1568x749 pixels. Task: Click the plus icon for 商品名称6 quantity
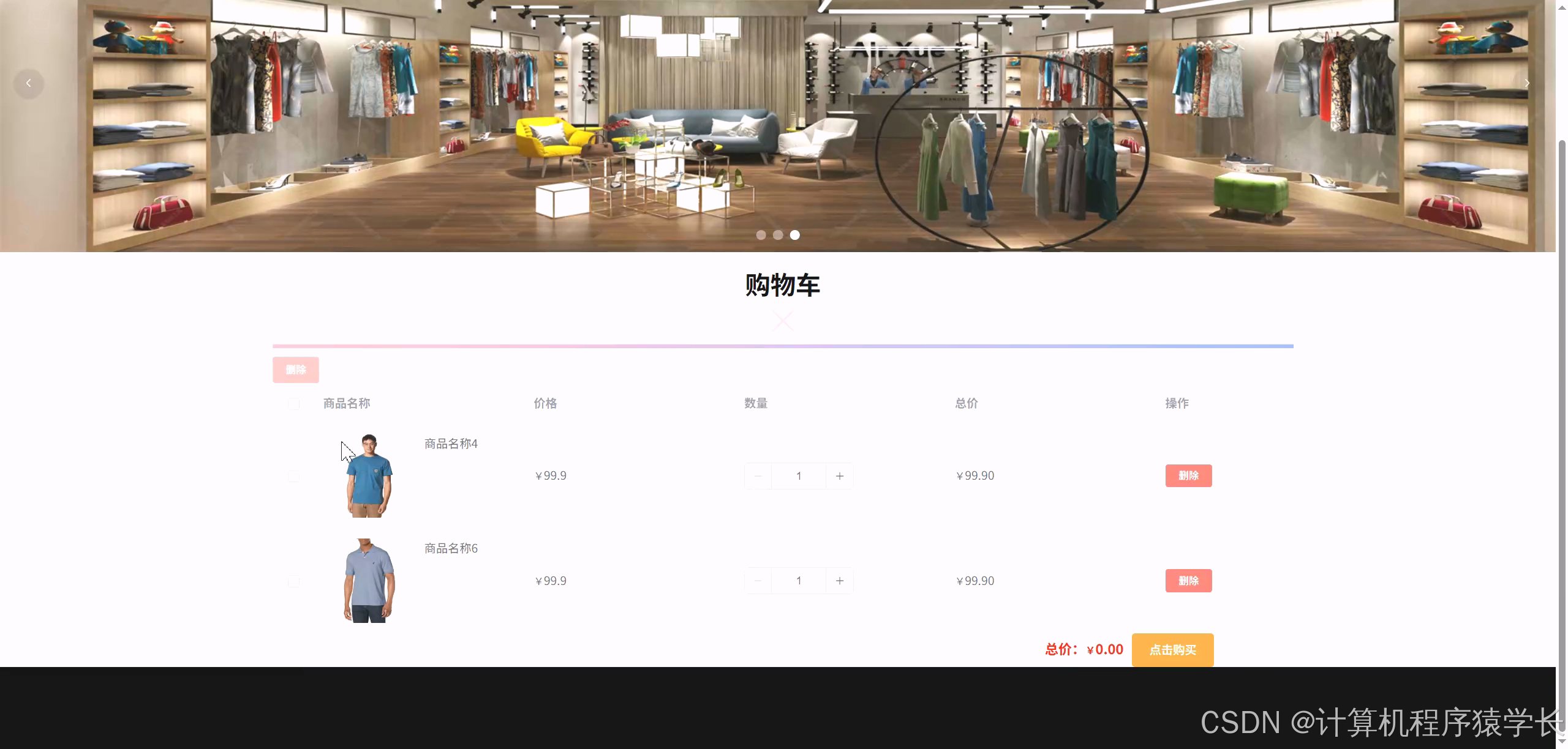point(840,581)
